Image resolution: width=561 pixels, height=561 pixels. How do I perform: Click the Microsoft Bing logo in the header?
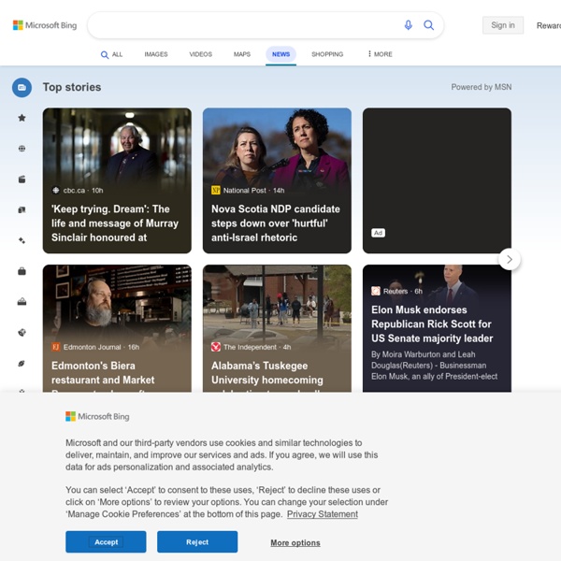pos(45,25)
